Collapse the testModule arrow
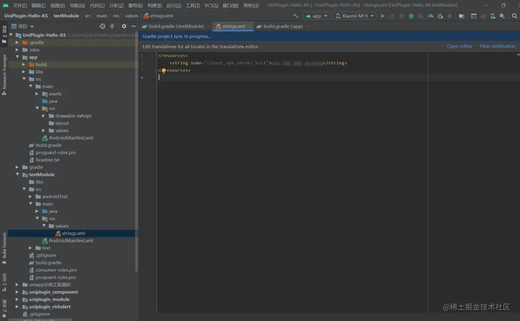520x321 pixels. [17, 174]
